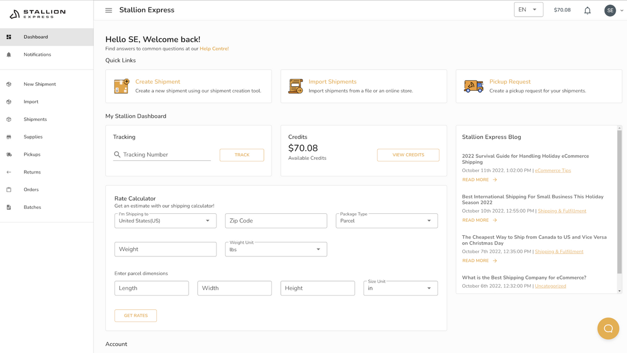The width and height of the screenshot is (627, 353).
Task: Click the Create Shipment package icon
Action: 121,86
